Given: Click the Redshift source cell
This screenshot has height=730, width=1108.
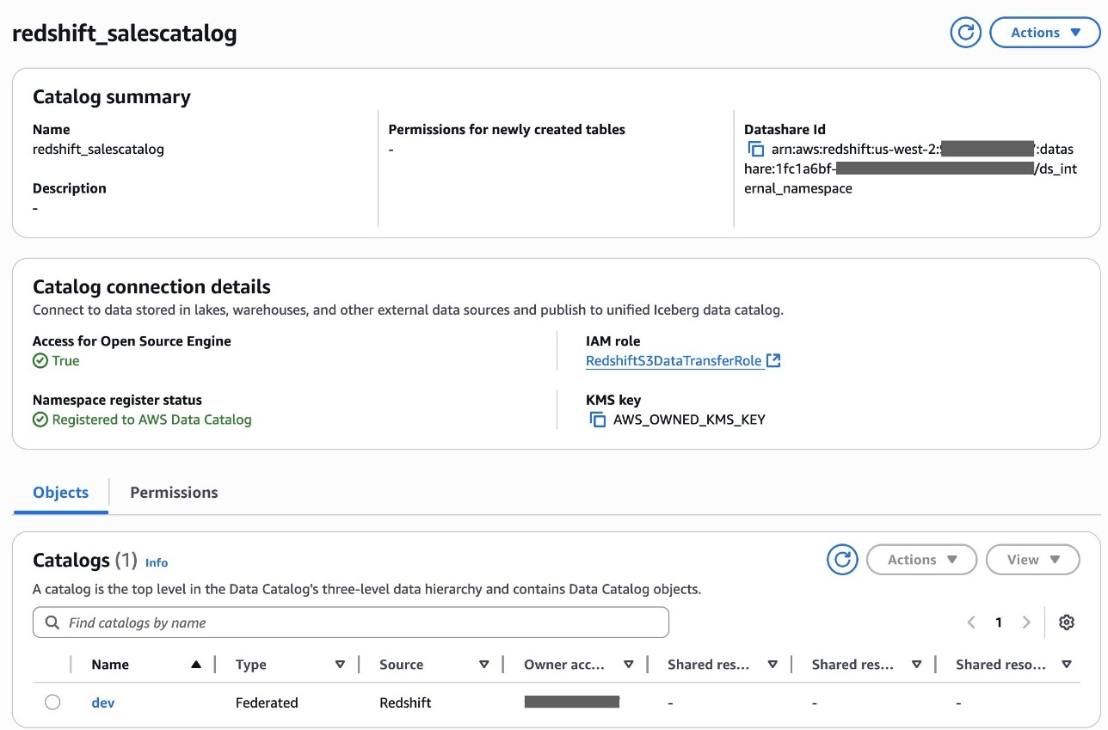Looking at the screenshot, I should point(405,702).
